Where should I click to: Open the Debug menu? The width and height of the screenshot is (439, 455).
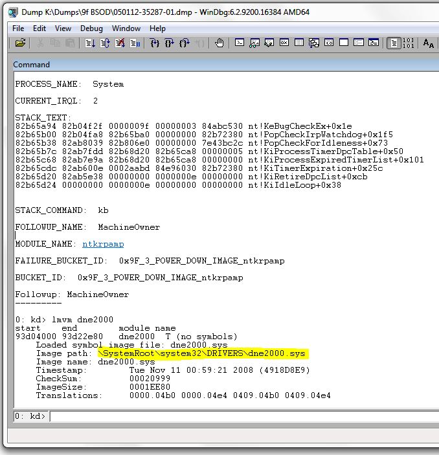point(91,28)
